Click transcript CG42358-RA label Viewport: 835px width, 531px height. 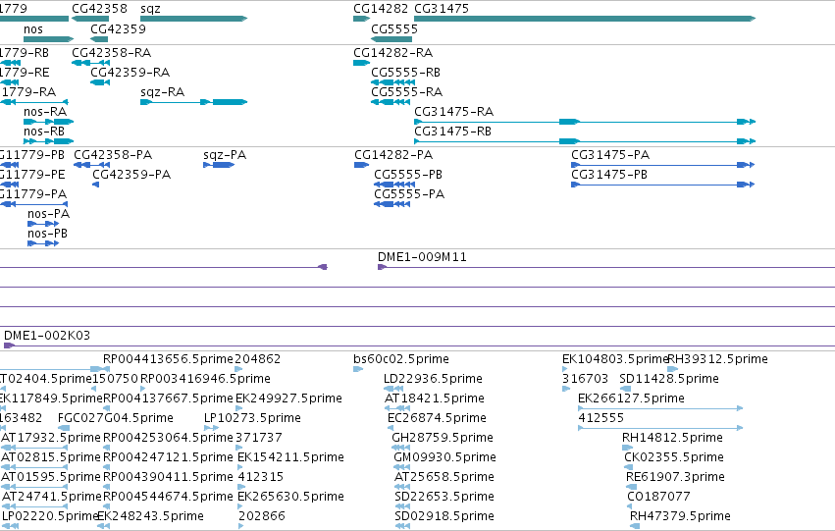pos(111,53)
